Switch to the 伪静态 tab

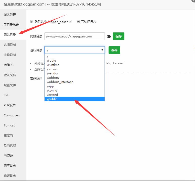(x=8, y=65)
